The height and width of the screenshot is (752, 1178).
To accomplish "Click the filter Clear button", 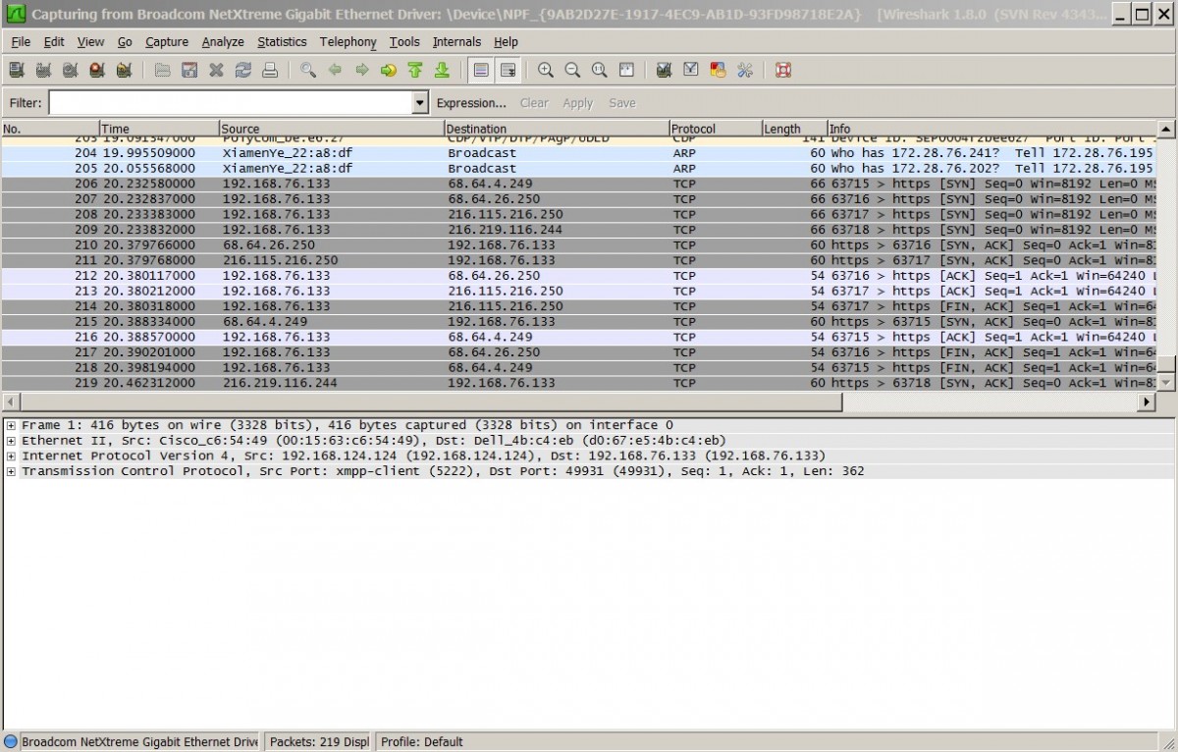I will 534,103.
